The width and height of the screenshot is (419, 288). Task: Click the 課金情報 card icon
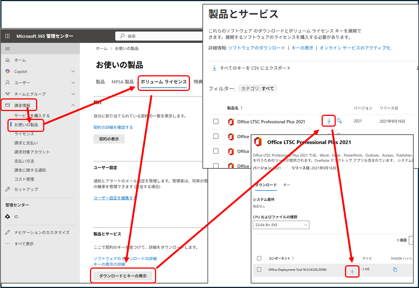(7, 105)
